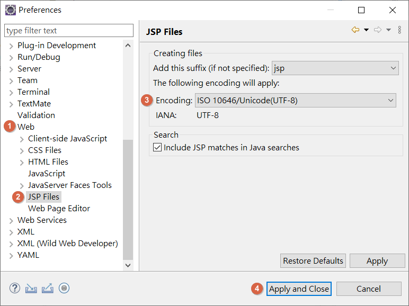Click the Restore Defaults button
The height and width of the screenshot is (306, 409).
point(313,260)
